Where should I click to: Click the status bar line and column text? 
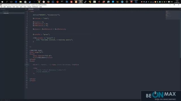[5, 100]
